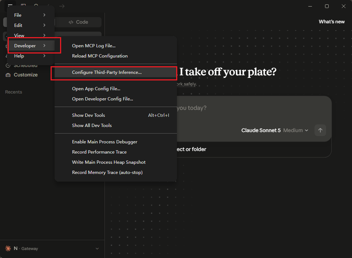Viewport: 352px width, 258px height.
Task: Select Configure Third-Party Inference
Action: click(116, 72)
